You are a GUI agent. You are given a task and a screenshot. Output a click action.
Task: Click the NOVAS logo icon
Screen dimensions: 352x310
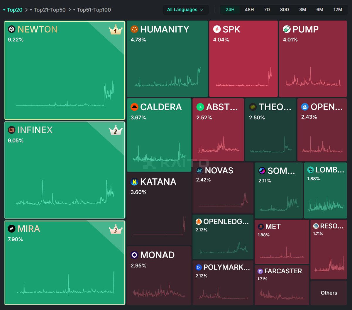click(x=199, y=170)
